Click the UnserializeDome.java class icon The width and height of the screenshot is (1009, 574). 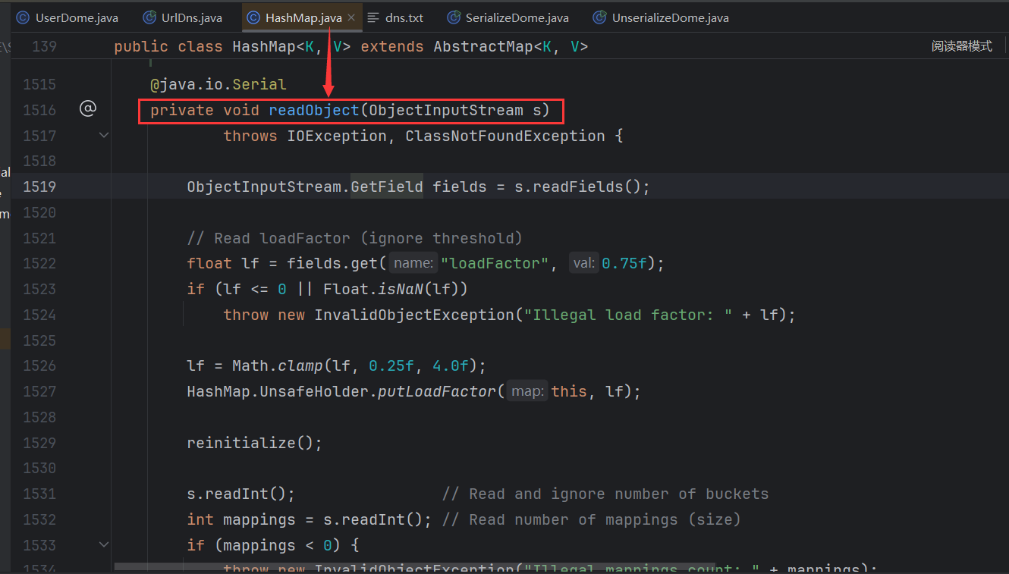click(599, 17)
